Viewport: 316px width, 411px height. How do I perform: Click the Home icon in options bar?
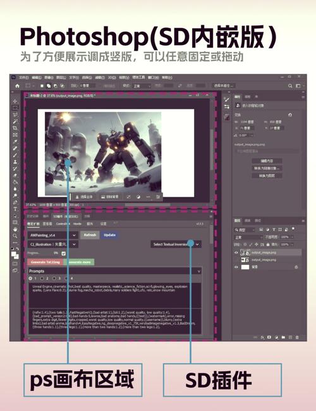[17, 86]
